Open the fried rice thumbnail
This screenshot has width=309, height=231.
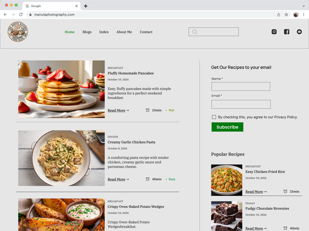227,180
